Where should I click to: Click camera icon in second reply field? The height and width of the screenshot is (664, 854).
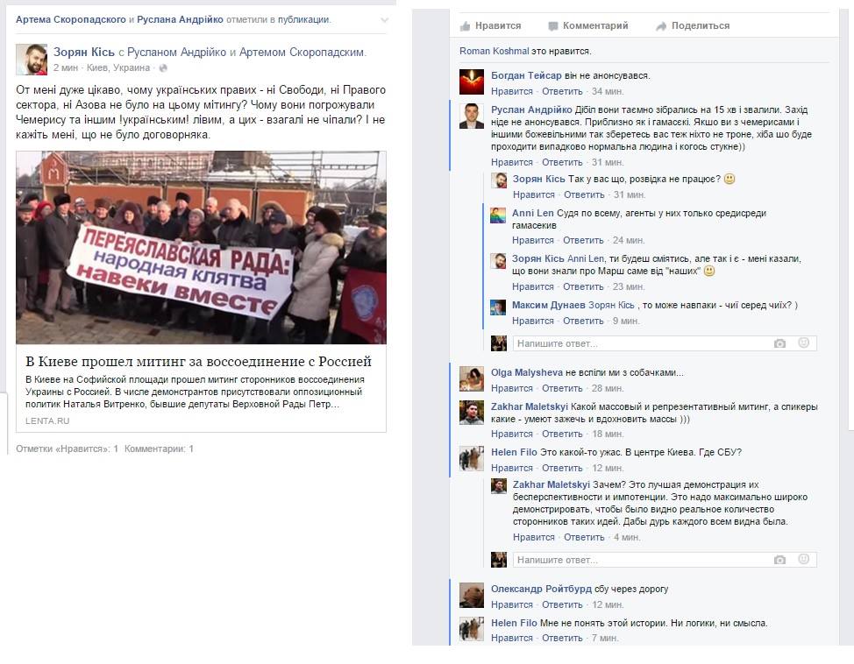point(780,560)
